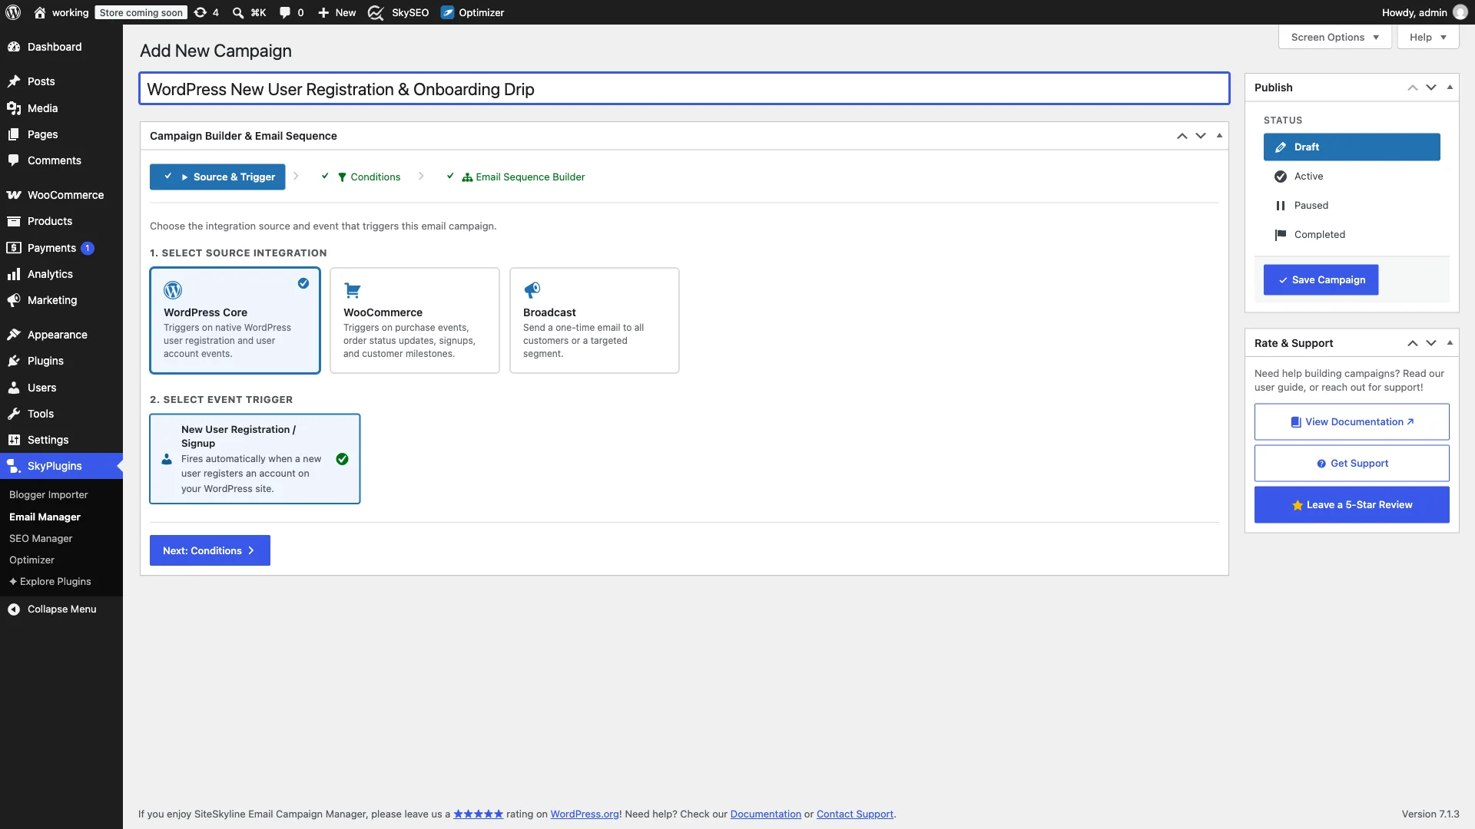Image resolution: width=1475 pixels, height=829 pixels.
Task: Click the Optimizer icon in admin bar
Action: point(447,12)
